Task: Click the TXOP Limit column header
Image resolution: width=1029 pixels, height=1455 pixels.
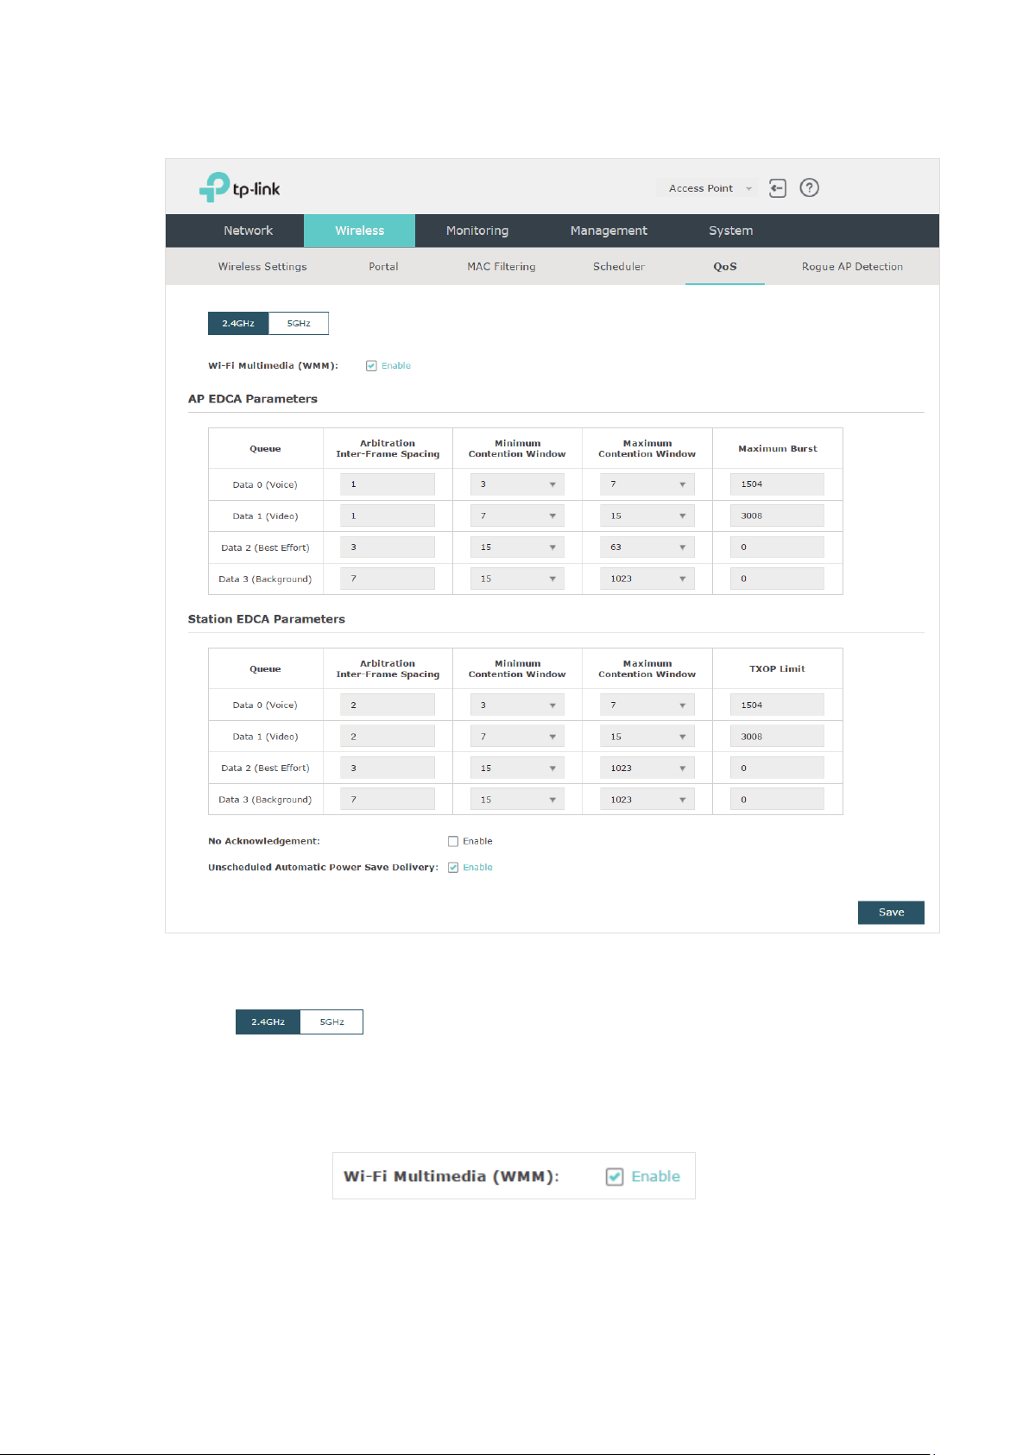Action: point(777,669)
